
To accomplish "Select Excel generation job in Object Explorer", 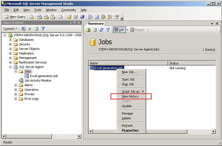I will [x=44, y=76].
